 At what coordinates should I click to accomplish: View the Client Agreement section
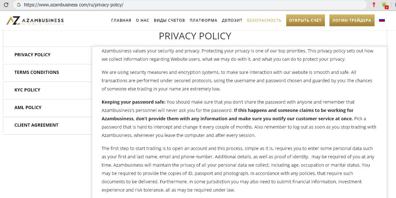(36, 125)
